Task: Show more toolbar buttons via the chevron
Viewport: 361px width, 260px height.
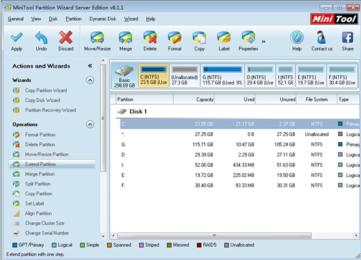Action: coord(263,41)
